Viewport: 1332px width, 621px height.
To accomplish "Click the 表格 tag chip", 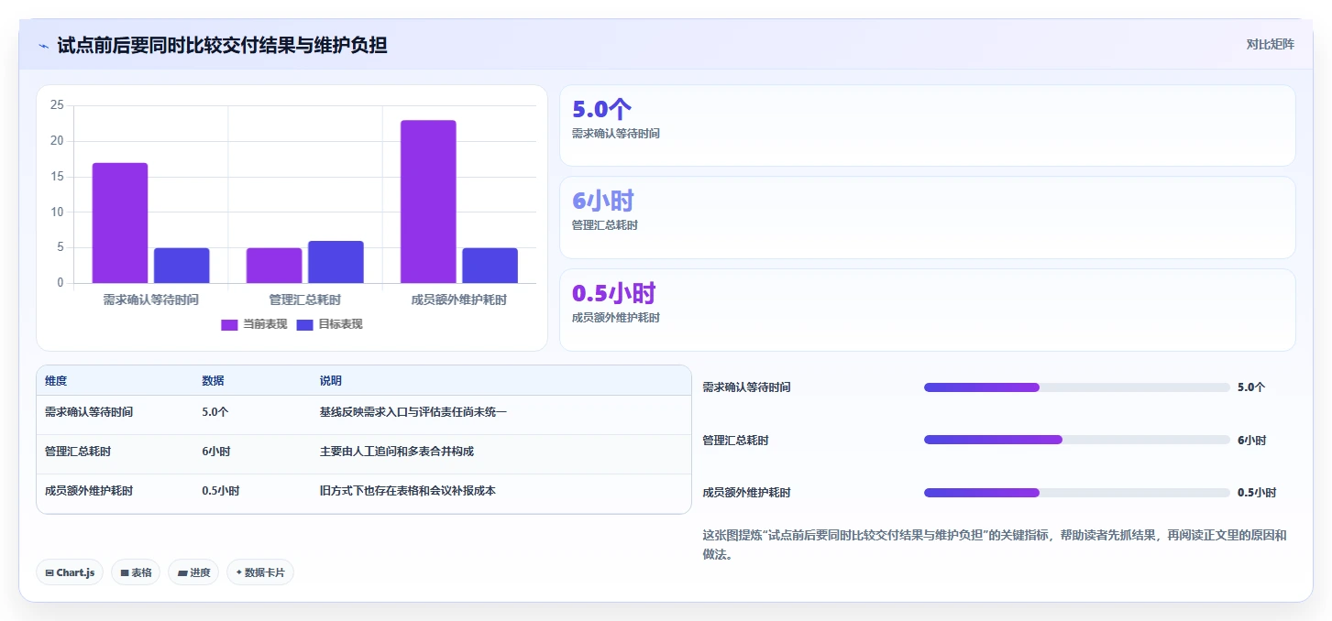I will tap(136, 572).
